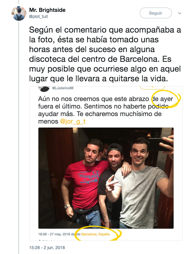Click the cropped follow button in quoted tweet
Image resolution: width=194 pixels, height=254 pixels.
[x=152, y=88]
